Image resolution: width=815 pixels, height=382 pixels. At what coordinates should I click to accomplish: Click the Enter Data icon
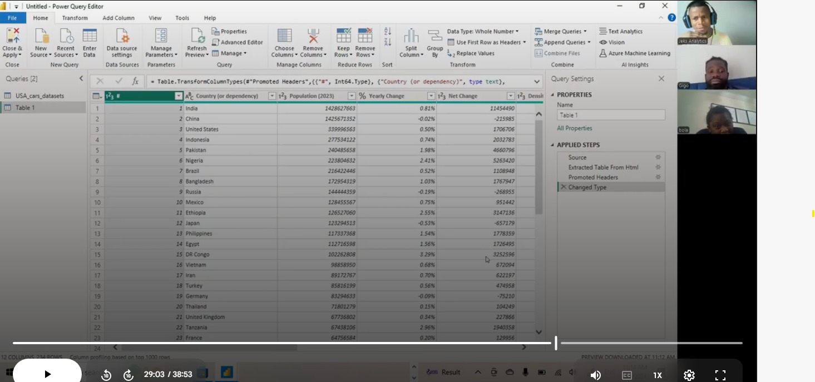(x=90, y=37)
